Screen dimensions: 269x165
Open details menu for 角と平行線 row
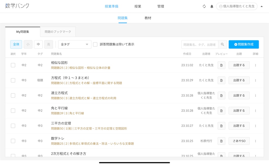click(255, 111)
